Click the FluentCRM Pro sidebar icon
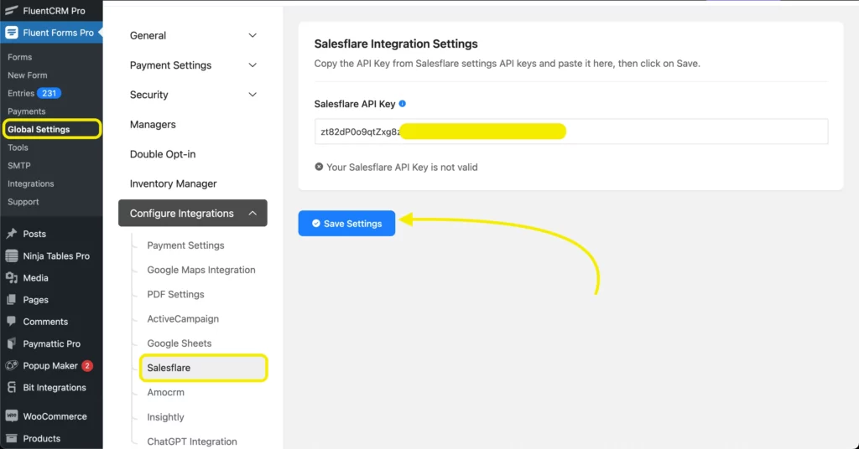This screenshot has height=449, width=859. click(11, 11)
